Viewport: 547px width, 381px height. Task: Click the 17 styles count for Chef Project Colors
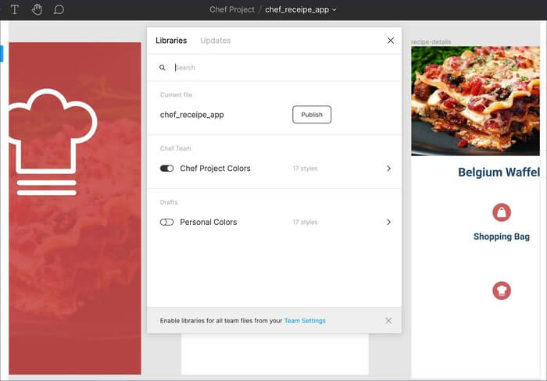(305, 169)
